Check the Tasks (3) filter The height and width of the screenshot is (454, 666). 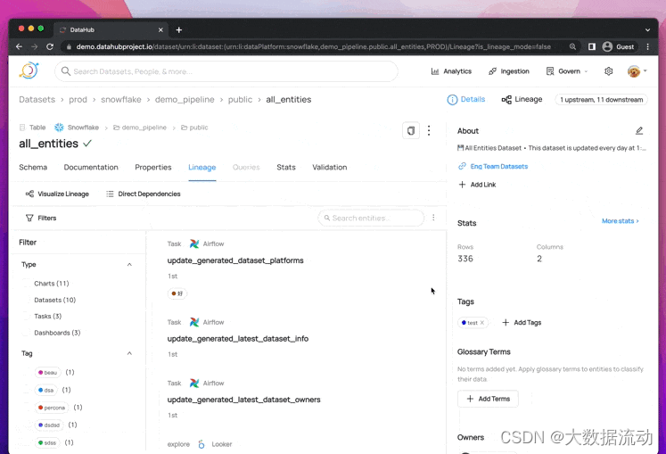(27, 317)
